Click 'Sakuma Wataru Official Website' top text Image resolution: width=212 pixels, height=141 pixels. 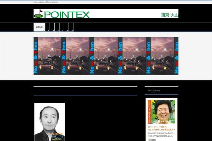[x=46, y=2]
